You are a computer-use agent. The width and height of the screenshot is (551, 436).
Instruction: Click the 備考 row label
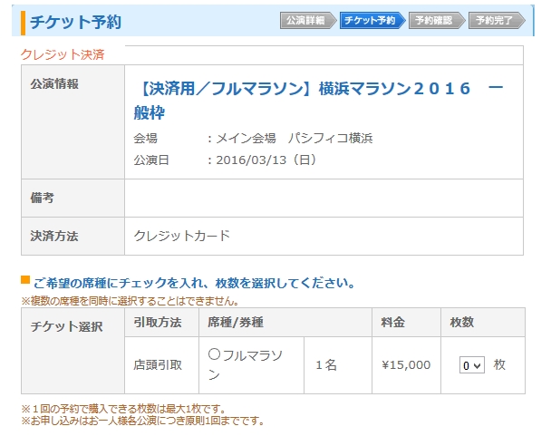point(43,198)
